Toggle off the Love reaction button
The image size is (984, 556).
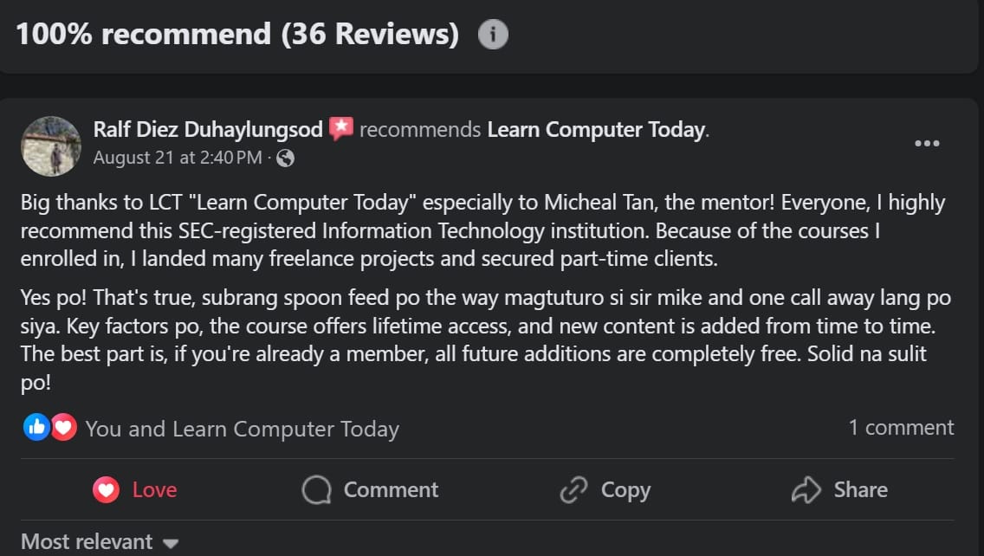click(x=135, y=490)
